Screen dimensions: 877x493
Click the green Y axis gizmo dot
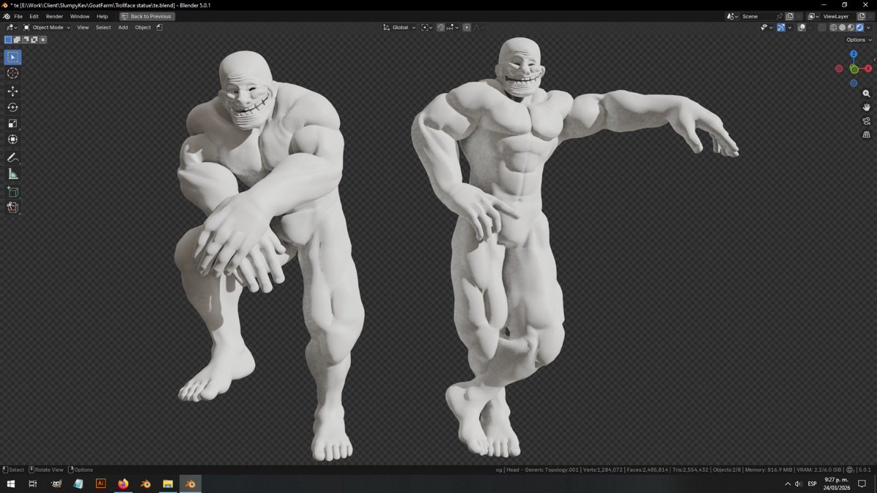click(x=854, y=69)
